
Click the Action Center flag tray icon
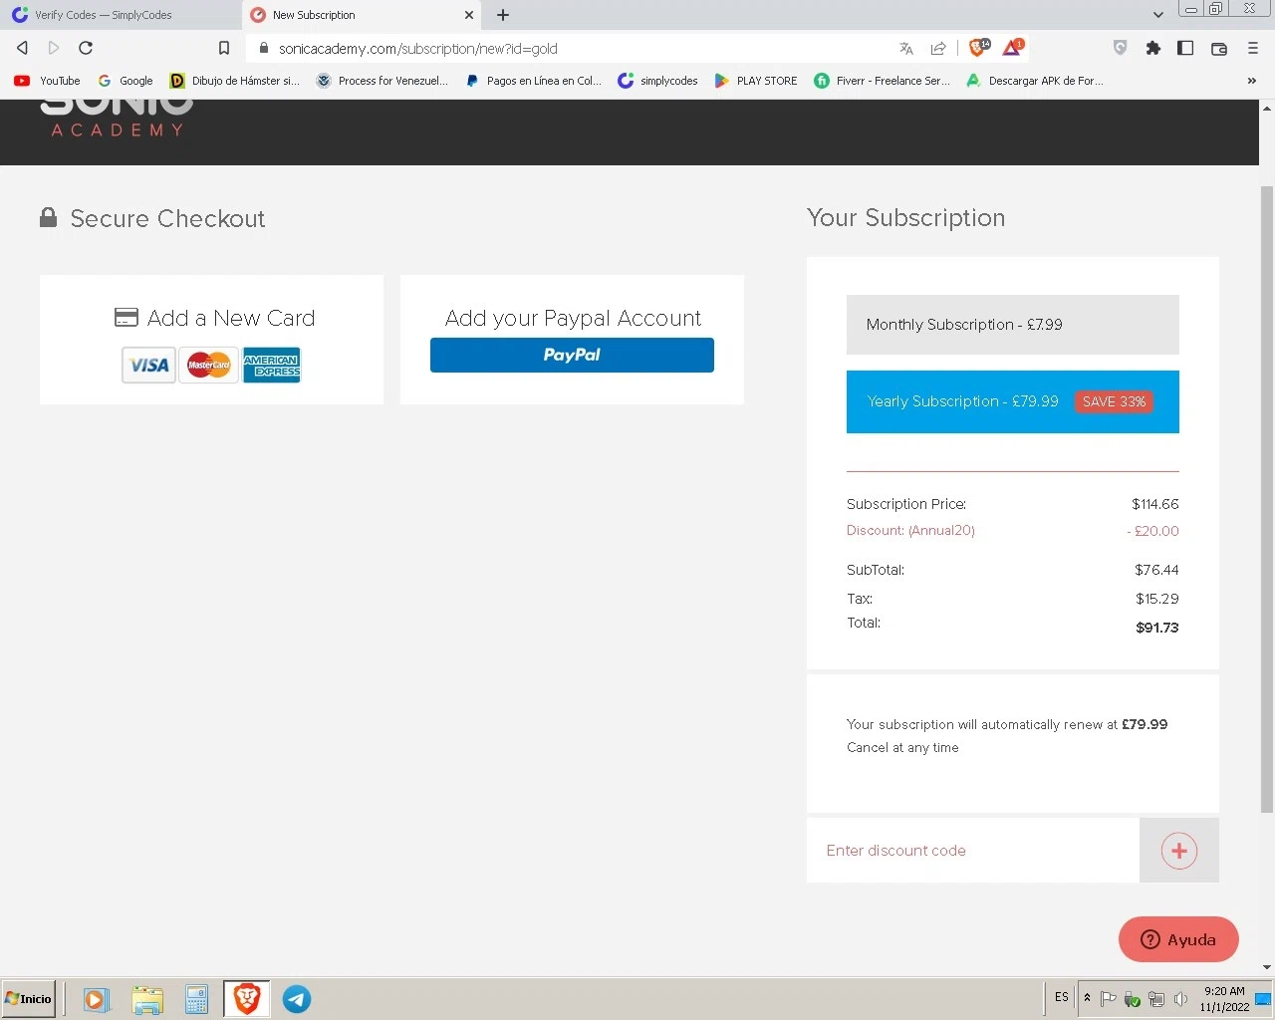pyautogui.click(x=1108, y=998)
